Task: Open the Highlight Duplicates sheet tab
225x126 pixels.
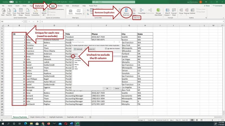Action: click(56, 117)
